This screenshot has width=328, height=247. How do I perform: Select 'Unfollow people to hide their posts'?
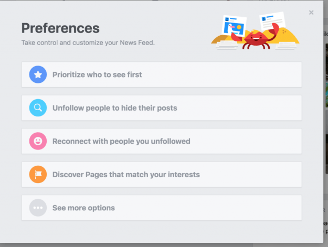(x=114, y=108)
